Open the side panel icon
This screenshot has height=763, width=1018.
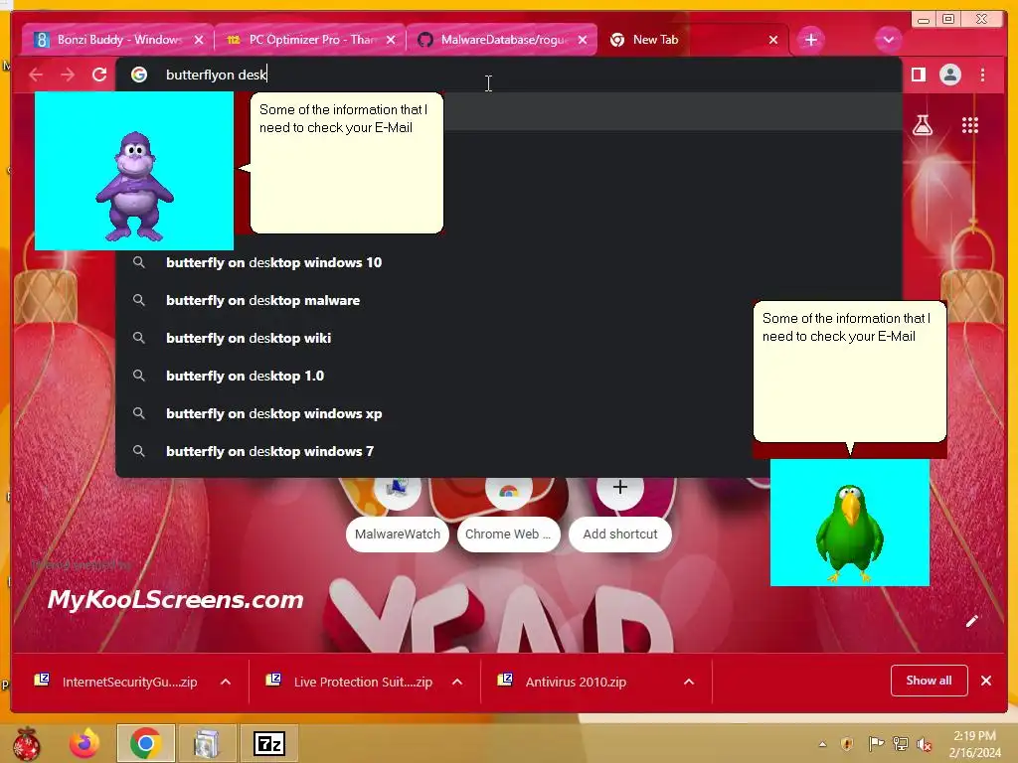point(918,75)
